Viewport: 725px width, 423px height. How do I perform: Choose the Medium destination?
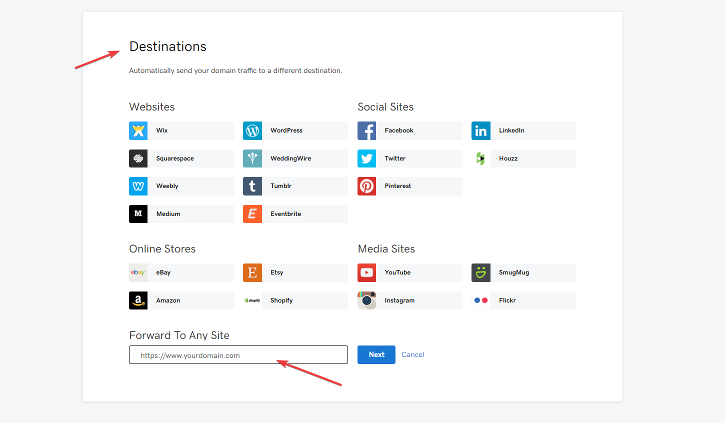[x=181, y=214]
